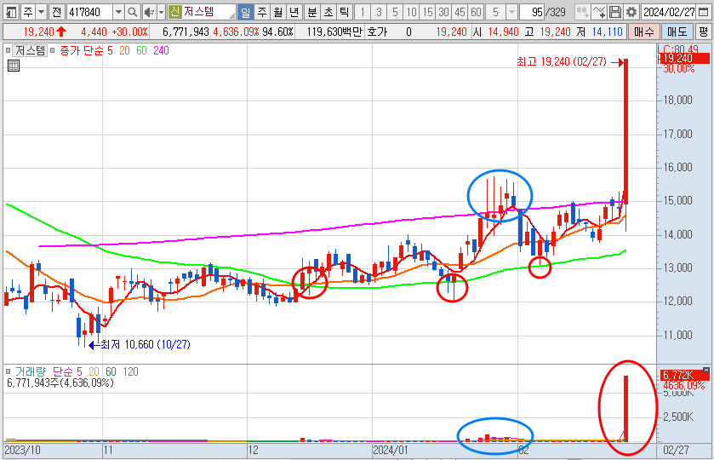Click the 최저 10,660 (10/27) low label

[146, 345]
